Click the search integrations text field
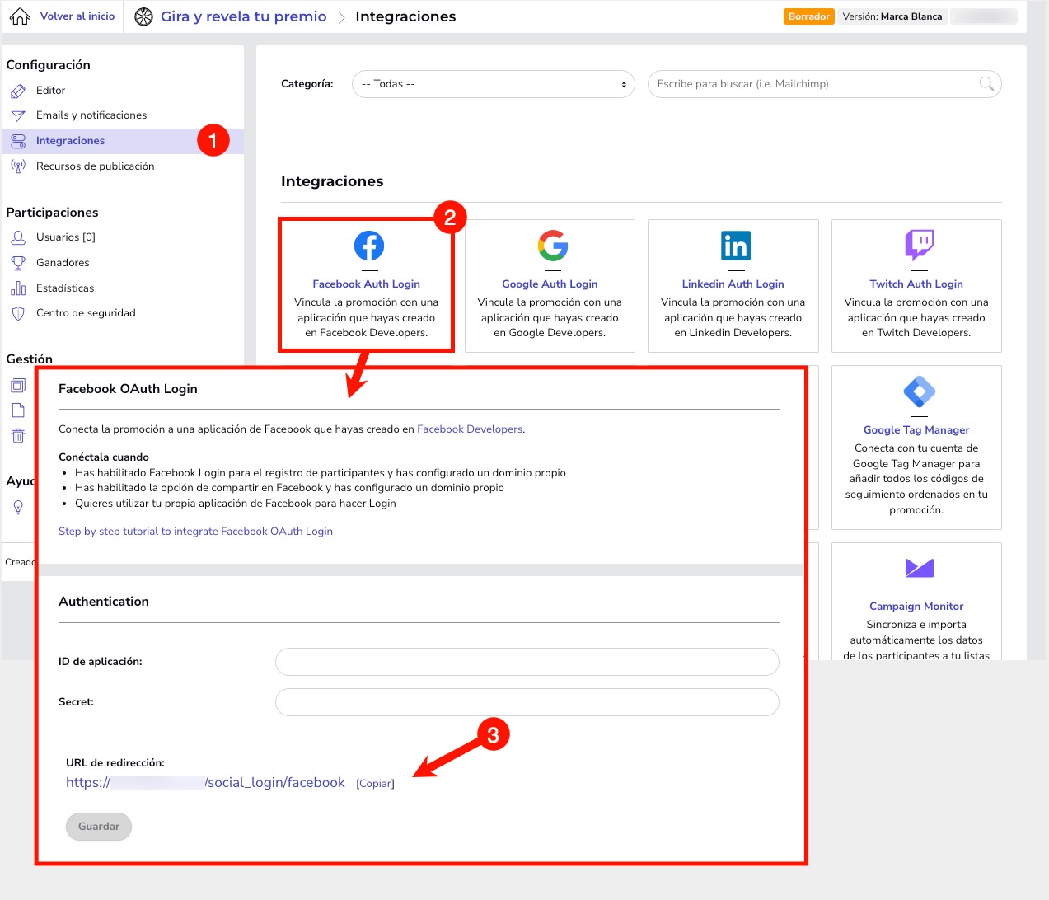 coord(824,84)
